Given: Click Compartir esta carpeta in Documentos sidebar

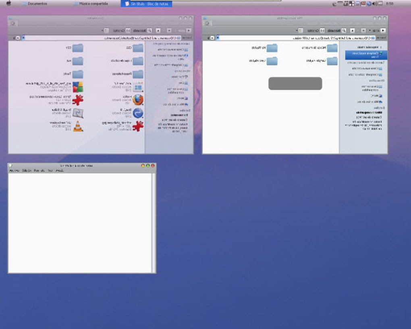Looking at the screenshot, I should pyautogui.click(x=171, y=65).
